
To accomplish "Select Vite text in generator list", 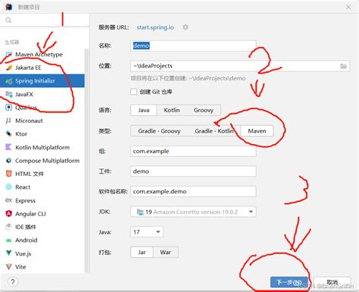I will click(x=20, y=267).
